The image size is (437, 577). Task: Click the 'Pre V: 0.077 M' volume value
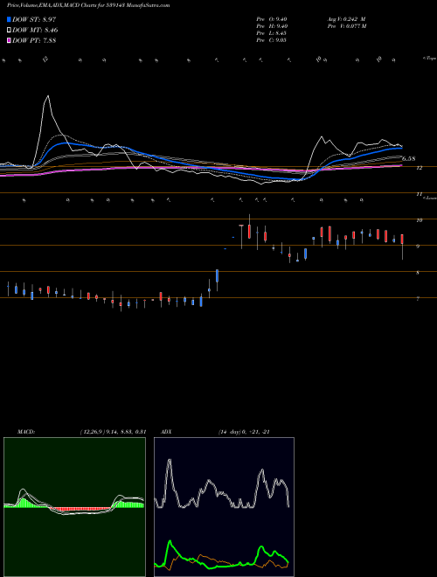346,26
